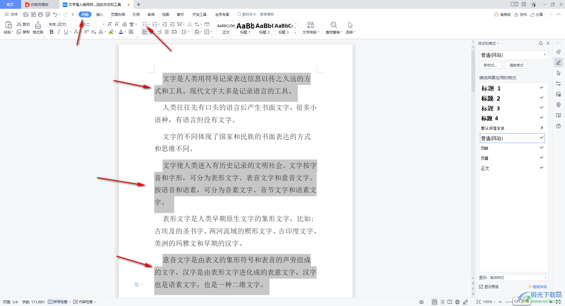Open the Insert (插入) tab

100,14
